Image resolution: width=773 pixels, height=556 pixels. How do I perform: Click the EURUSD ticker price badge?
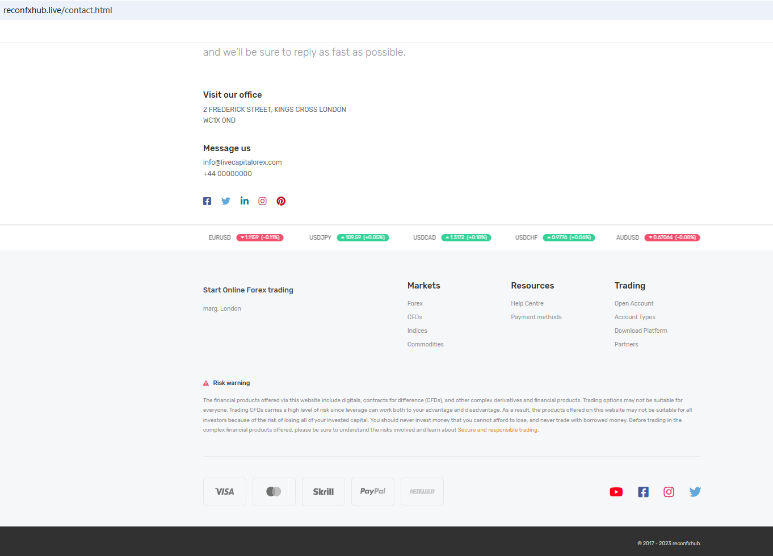(x=260, y=237)
